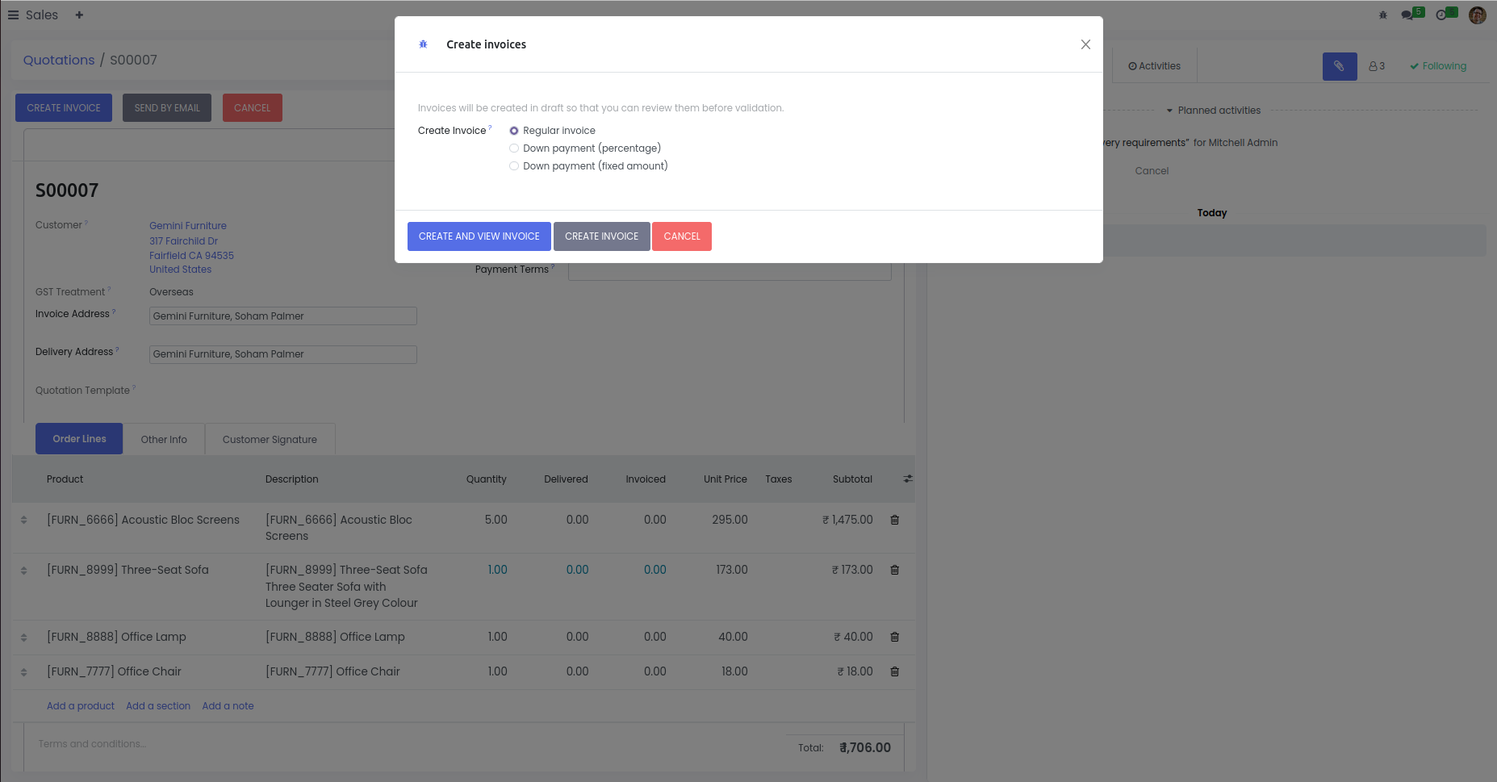Select the Regular invoice option
Image resolution: width=1497 pixels, height=782 pixels.
tap(514, 131)
